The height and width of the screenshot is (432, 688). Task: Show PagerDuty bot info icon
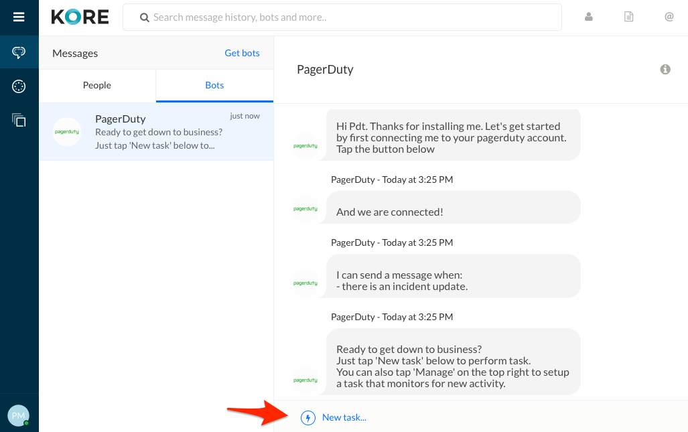[665, 69]
